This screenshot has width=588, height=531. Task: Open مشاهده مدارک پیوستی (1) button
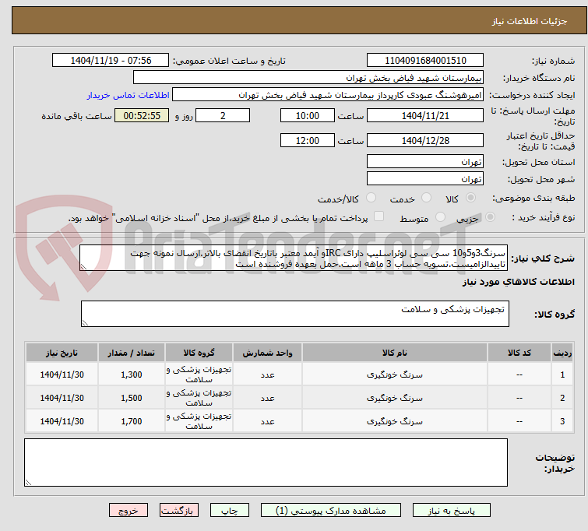coord(331,511)
